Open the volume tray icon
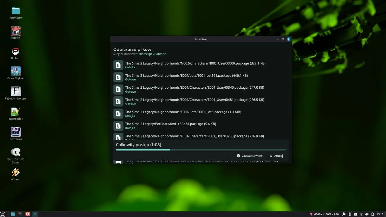This screenshot has height=217, width=386. [367, 214]
